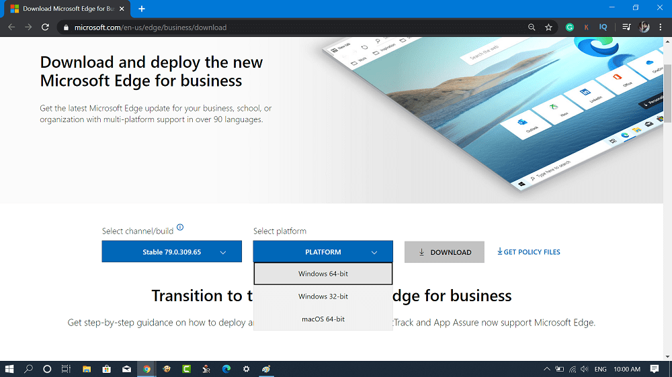
Task: Click the GET POLICY FILES link
Action: click(x=528, y=252)
